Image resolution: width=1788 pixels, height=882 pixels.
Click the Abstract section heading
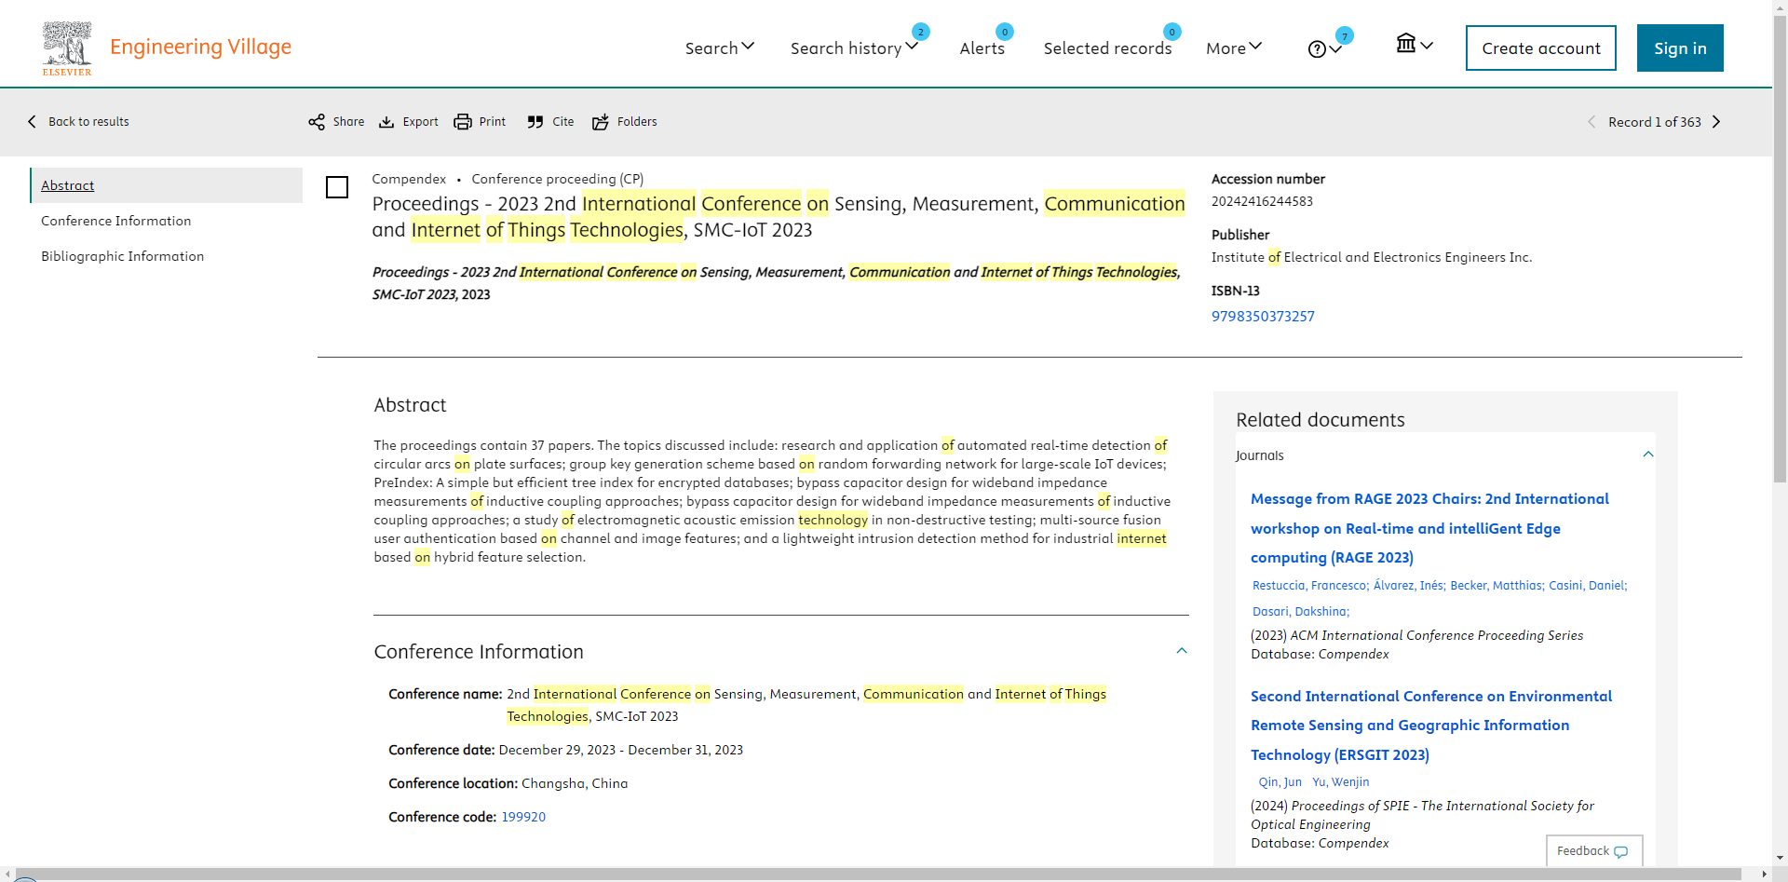tap(410, 405)
